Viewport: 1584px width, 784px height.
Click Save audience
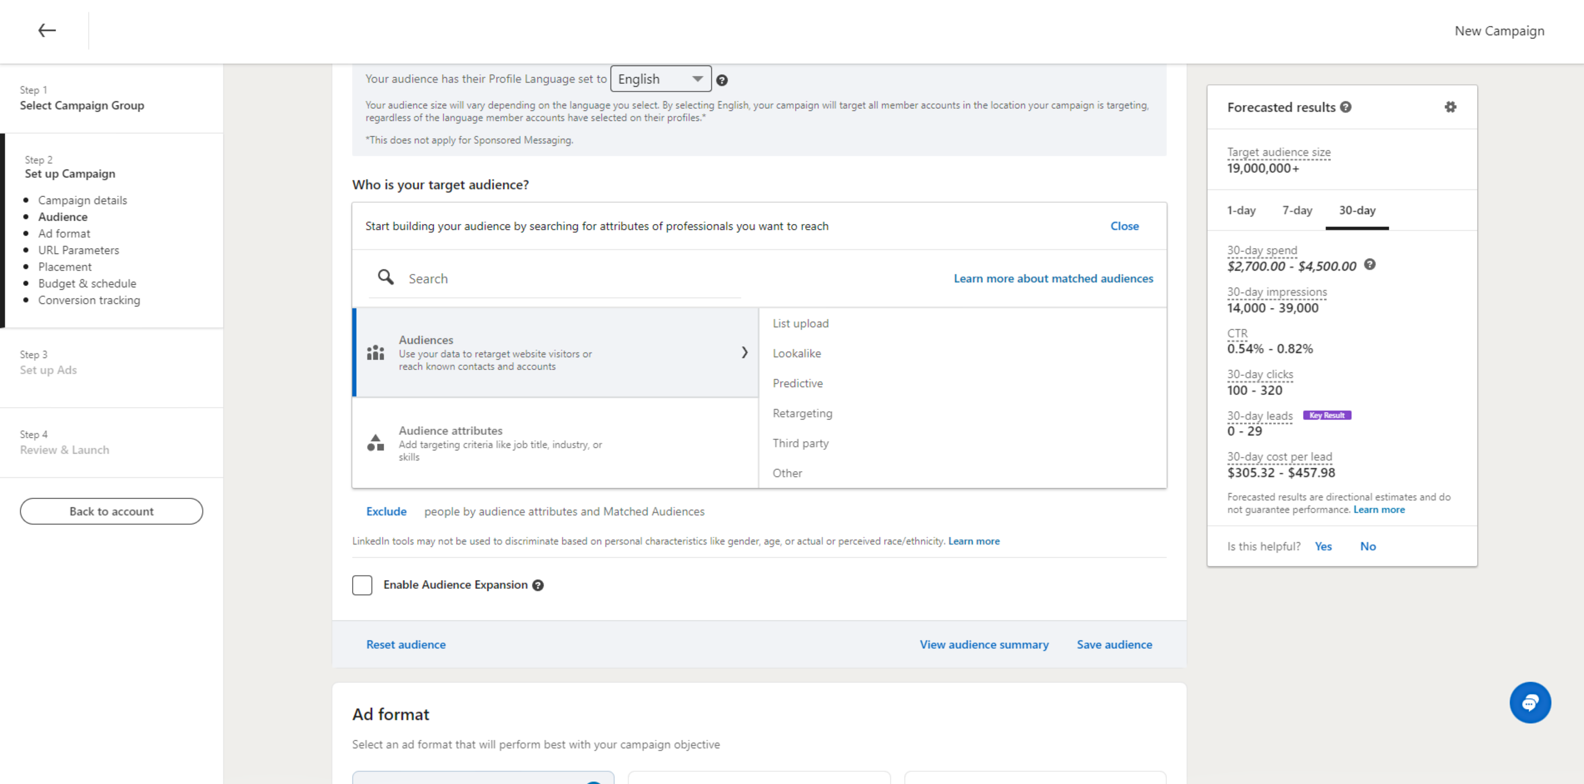(x=1114, y=644)
